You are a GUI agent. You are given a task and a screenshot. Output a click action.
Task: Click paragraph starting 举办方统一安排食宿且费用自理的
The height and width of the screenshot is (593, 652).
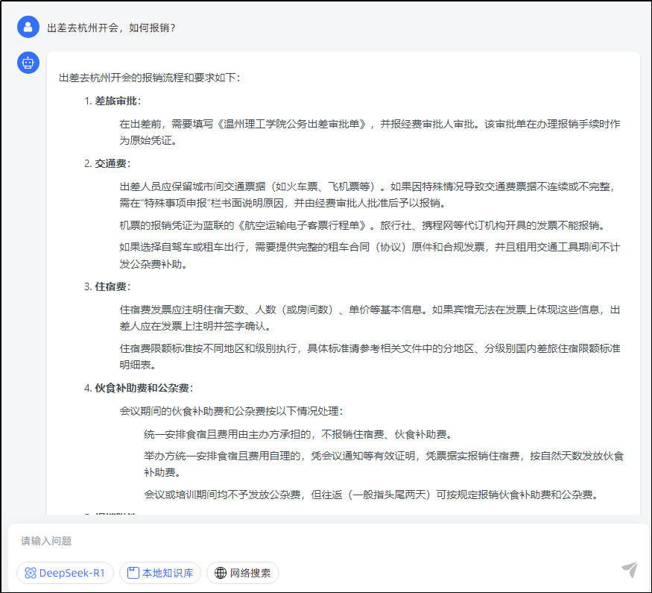tap(384, 464)
